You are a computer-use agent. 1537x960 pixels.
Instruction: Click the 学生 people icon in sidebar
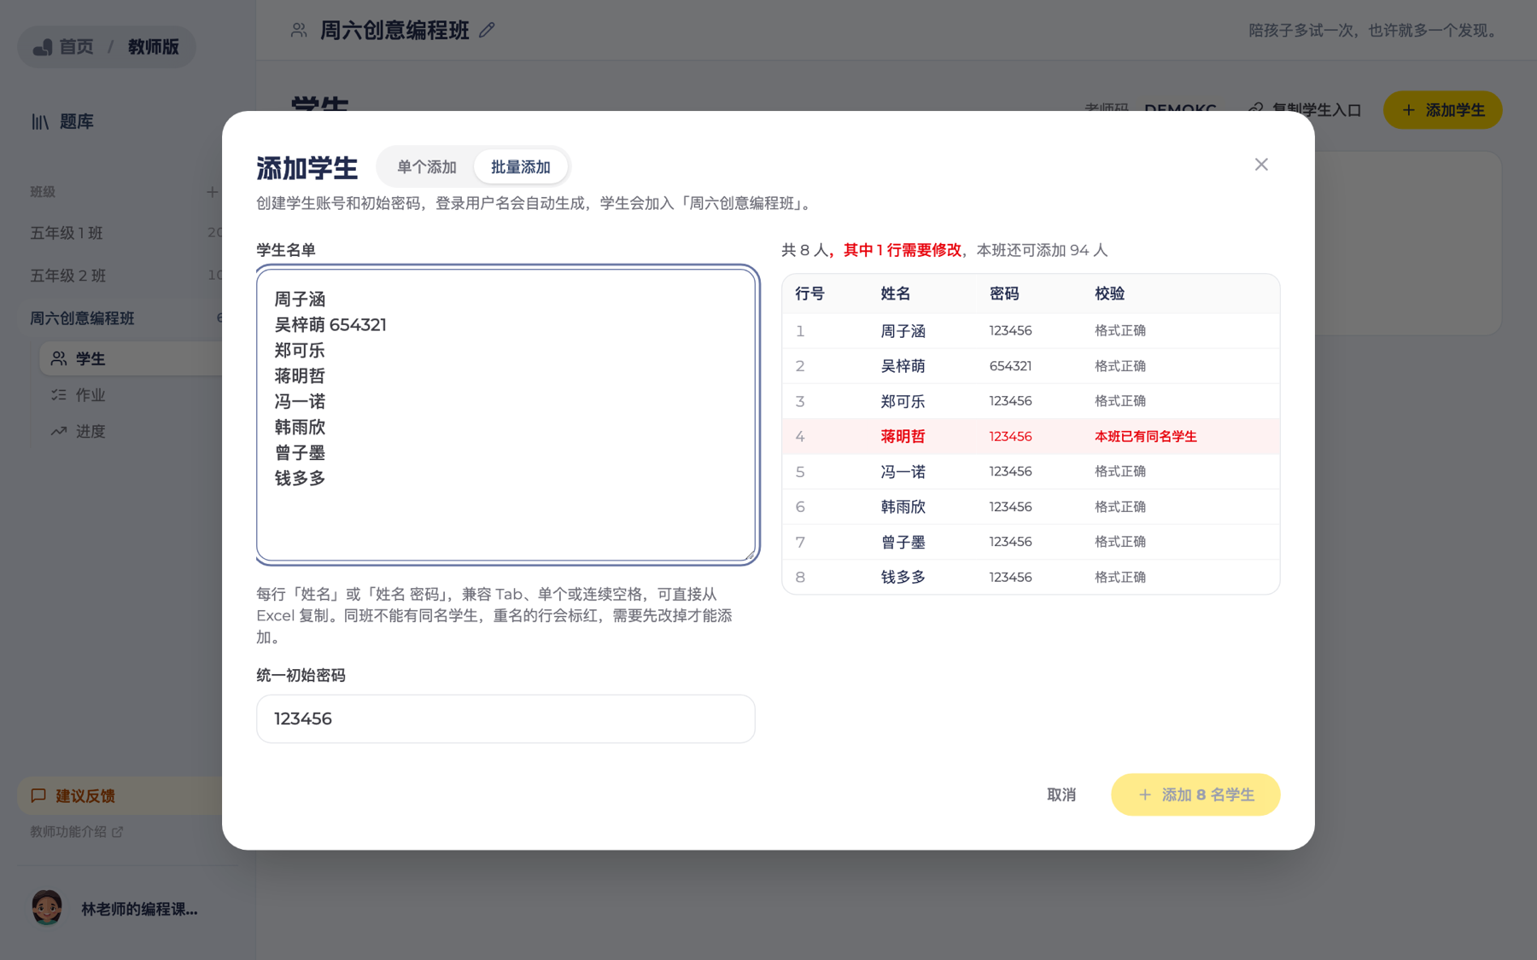pos(59,358)
